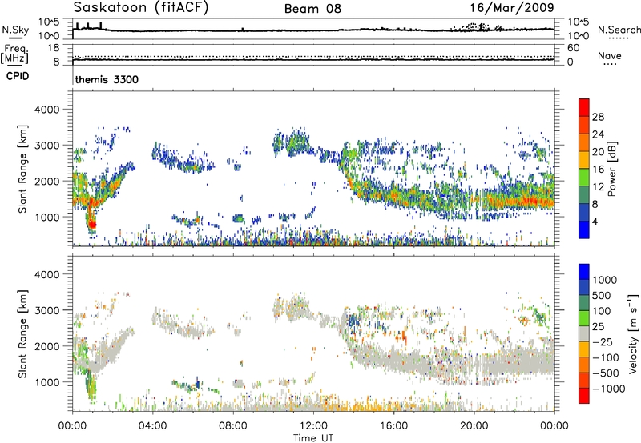Click the '-1000' tick on Velocity colorbar
This screenshot has height=443, width=641.
point(608,389)
